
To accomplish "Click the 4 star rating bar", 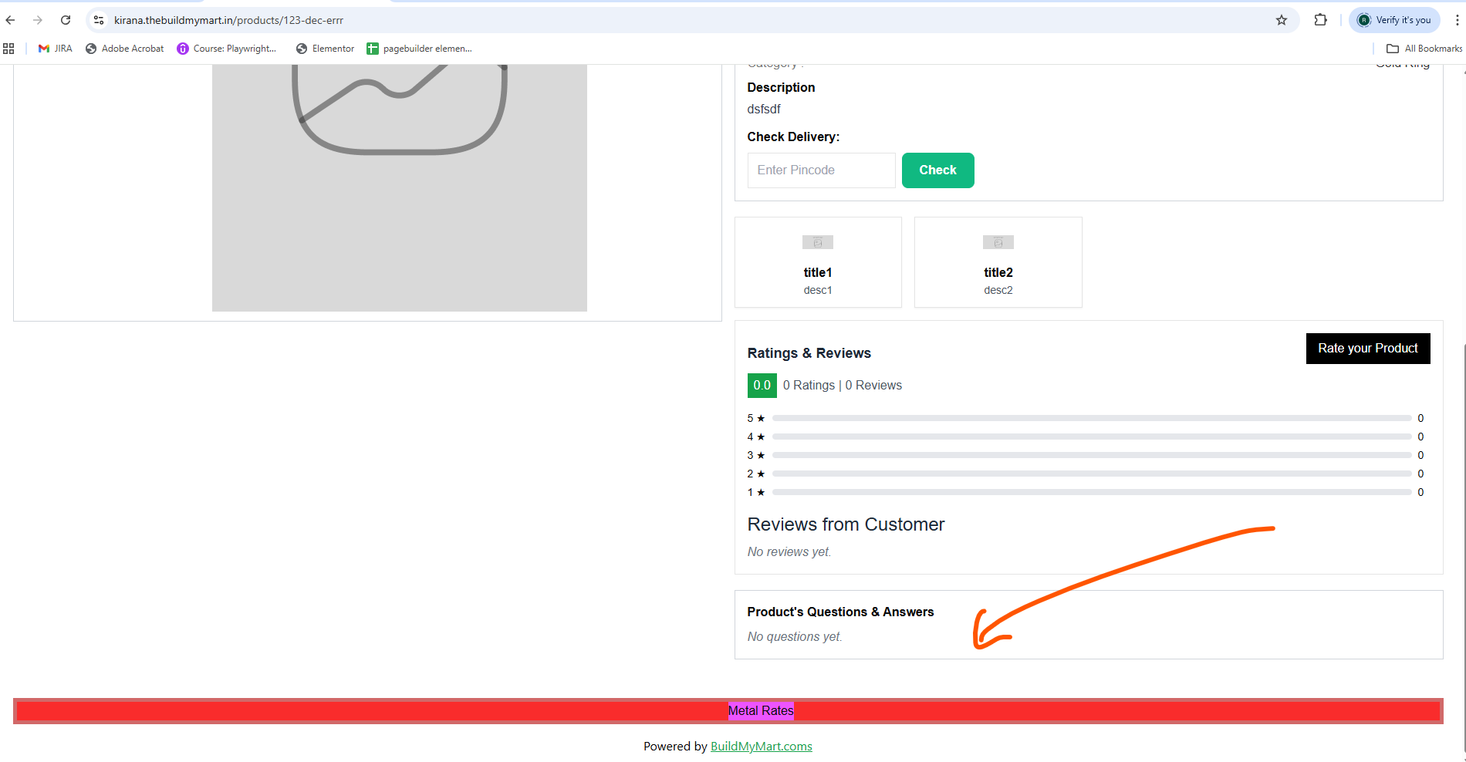I will pos(1091,437).
